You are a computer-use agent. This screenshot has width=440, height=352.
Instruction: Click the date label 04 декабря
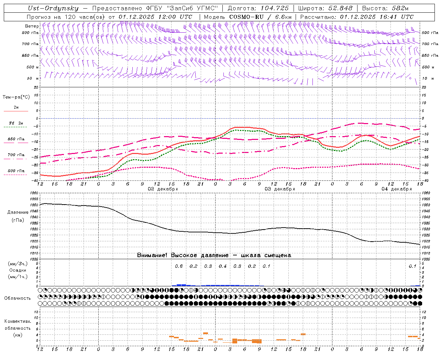396,189
